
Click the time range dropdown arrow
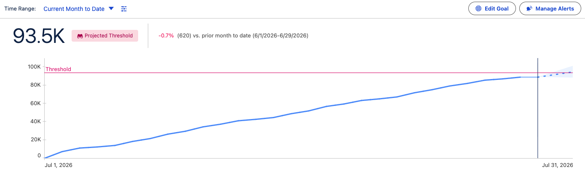[x=111, y=8]
